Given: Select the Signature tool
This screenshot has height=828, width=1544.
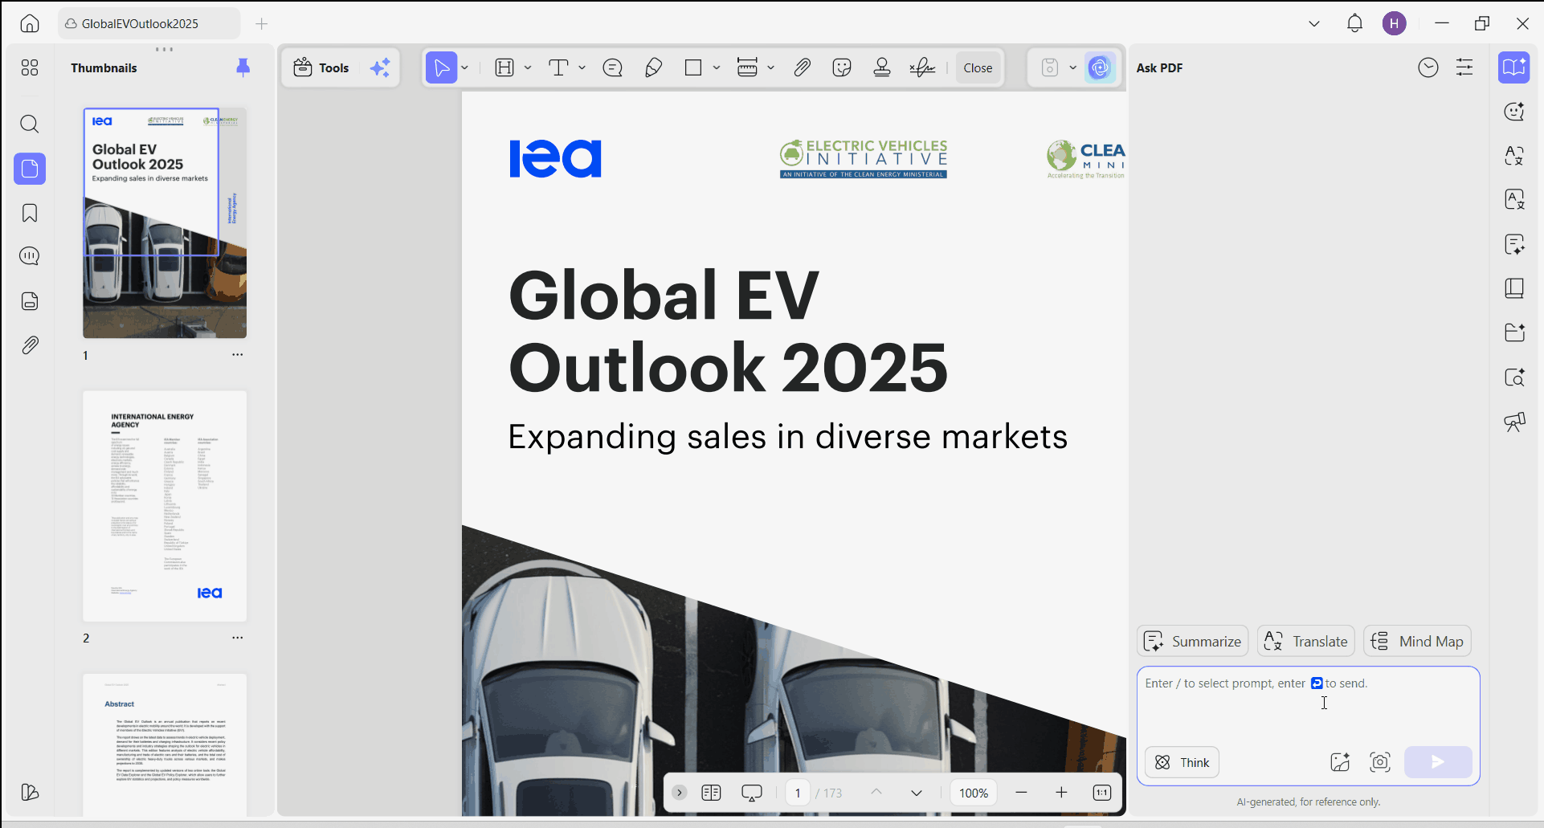Looking at the screenshot, I should coord(922,67).
